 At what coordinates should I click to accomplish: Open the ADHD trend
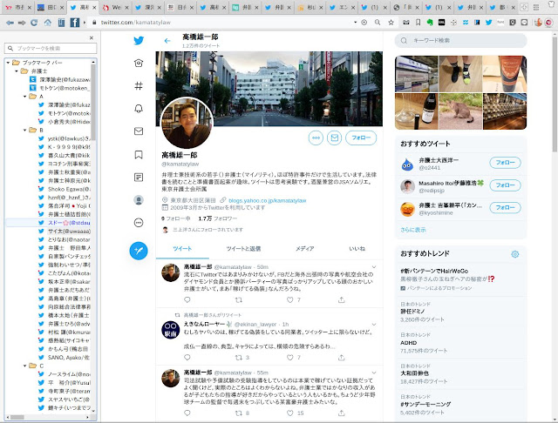pos(460,343)
